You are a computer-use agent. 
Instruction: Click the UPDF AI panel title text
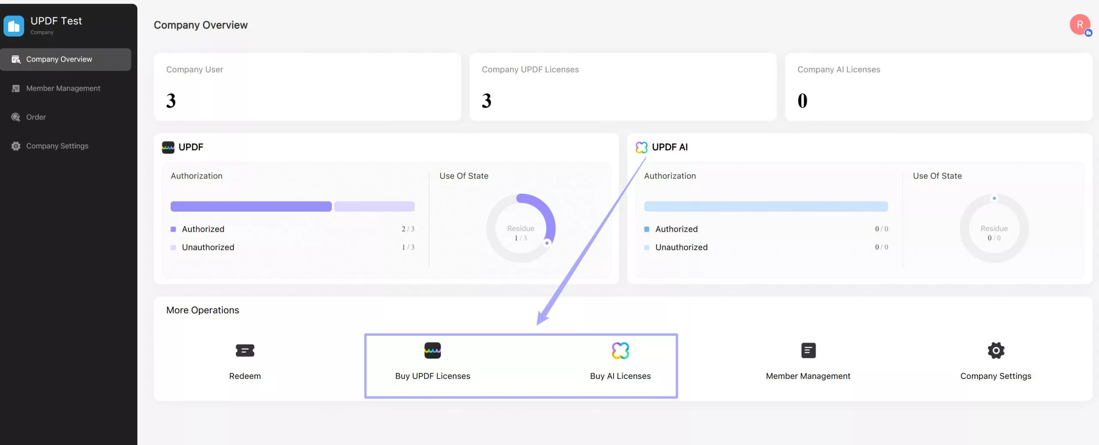coord(670,147)
